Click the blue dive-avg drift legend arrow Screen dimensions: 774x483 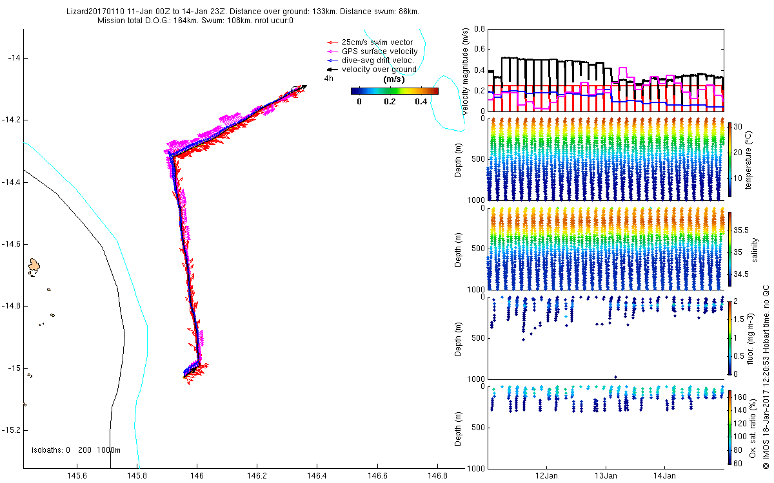[x=333, y=61]
